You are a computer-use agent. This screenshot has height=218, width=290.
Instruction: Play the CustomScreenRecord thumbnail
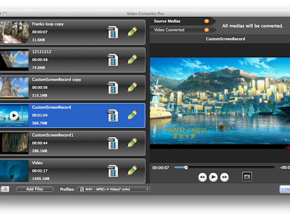tap(14, 116)
